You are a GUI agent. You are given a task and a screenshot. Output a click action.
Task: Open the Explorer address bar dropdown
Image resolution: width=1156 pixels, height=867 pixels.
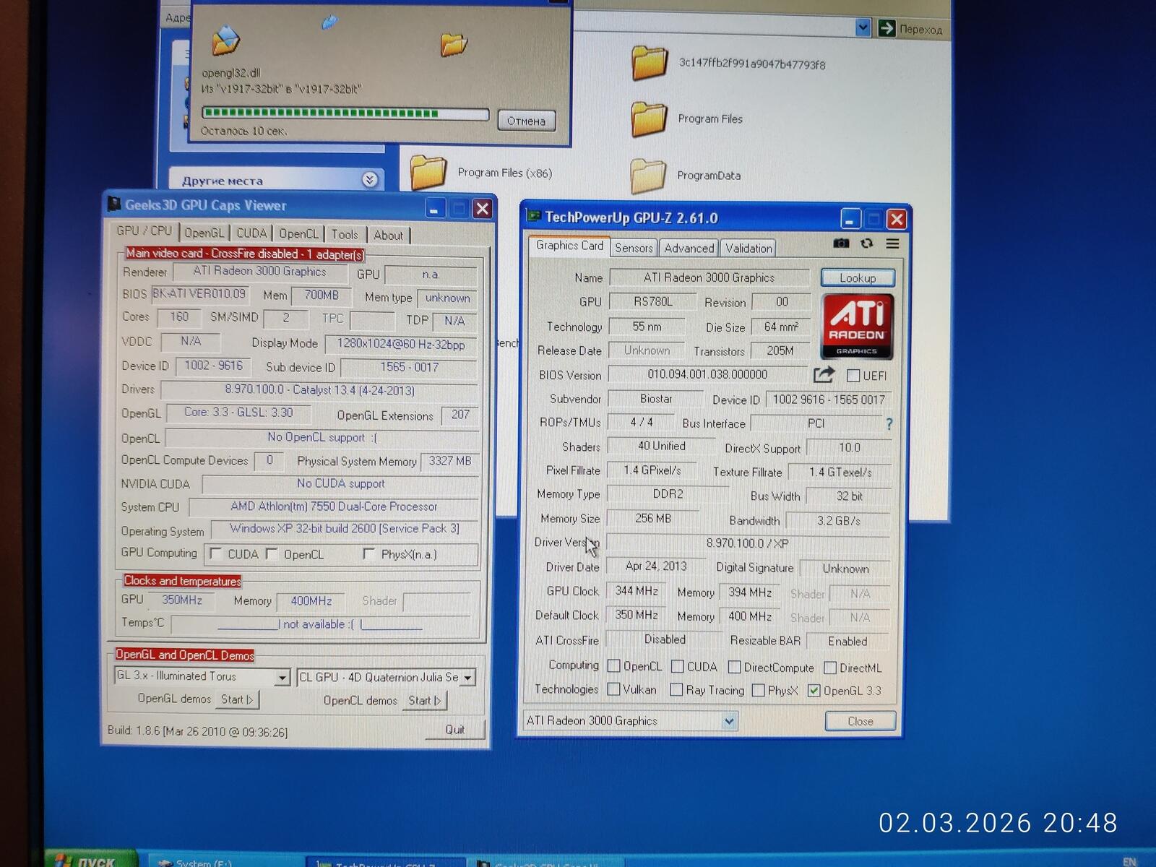tap(862, 27)
